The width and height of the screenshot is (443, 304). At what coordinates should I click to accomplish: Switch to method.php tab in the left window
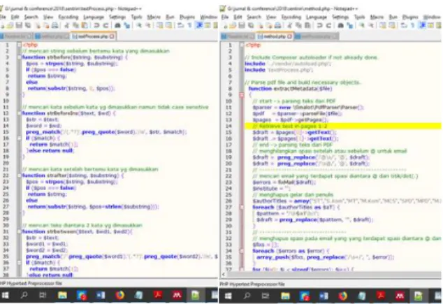tap(52, 36)
